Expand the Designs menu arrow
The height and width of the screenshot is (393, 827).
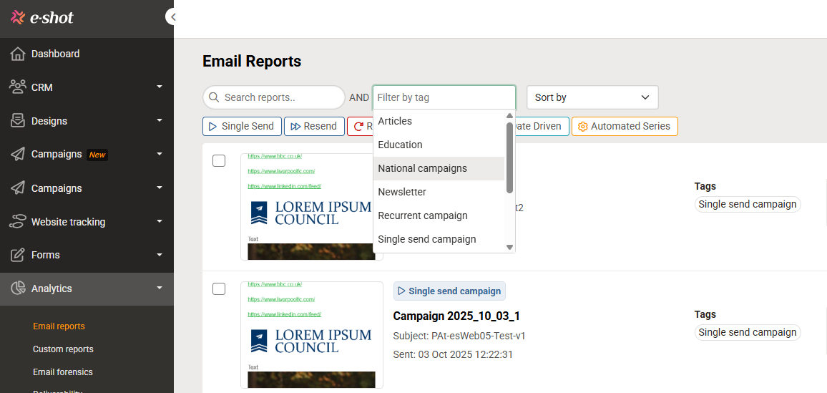[160, 121]
